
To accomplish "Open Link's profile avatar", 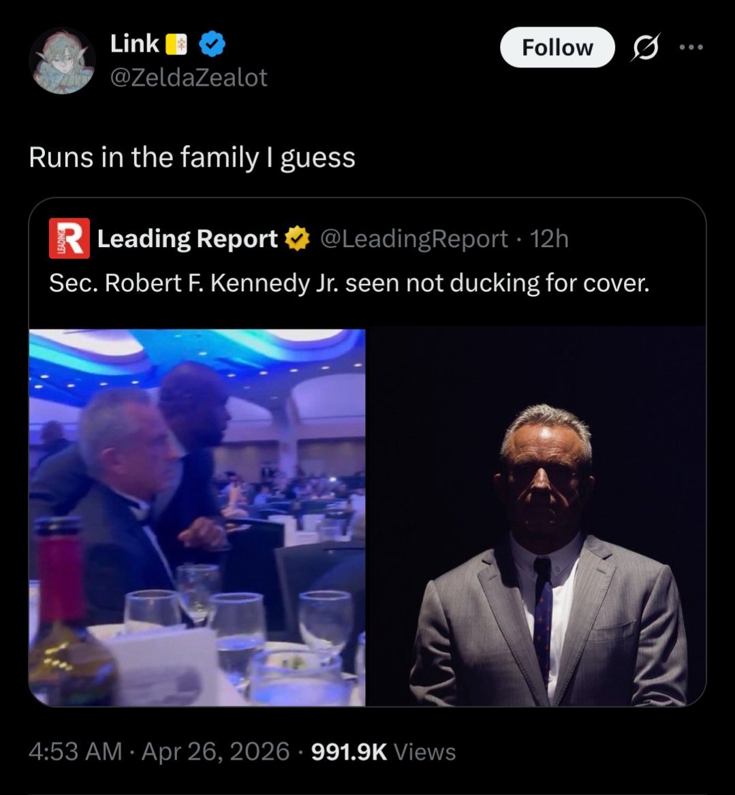I will click(62, 61).
